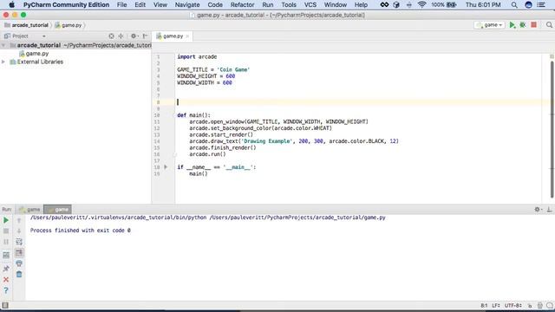Open the File menu
This screenshot has height=312, width=555.
tap(121, 5)
